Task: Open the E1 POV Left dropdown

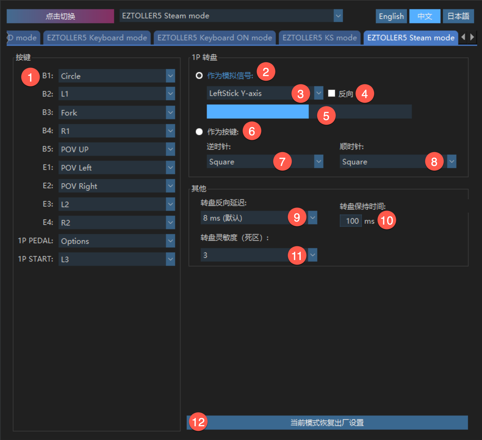Action: coord(117,167)
